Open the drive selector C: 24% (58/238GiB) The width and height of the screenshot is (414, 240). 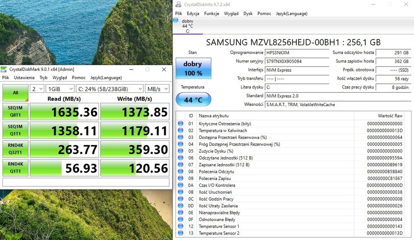coord(110,89)
